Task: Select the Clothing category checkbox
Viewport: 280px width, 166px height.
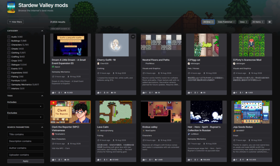Action: pyautogui.click(x=9, y=53)
